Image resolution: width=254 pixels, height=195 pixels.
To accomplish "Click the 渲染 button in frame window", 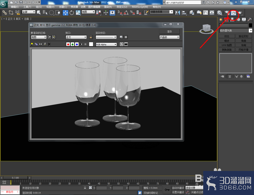I will click(169, 31).
